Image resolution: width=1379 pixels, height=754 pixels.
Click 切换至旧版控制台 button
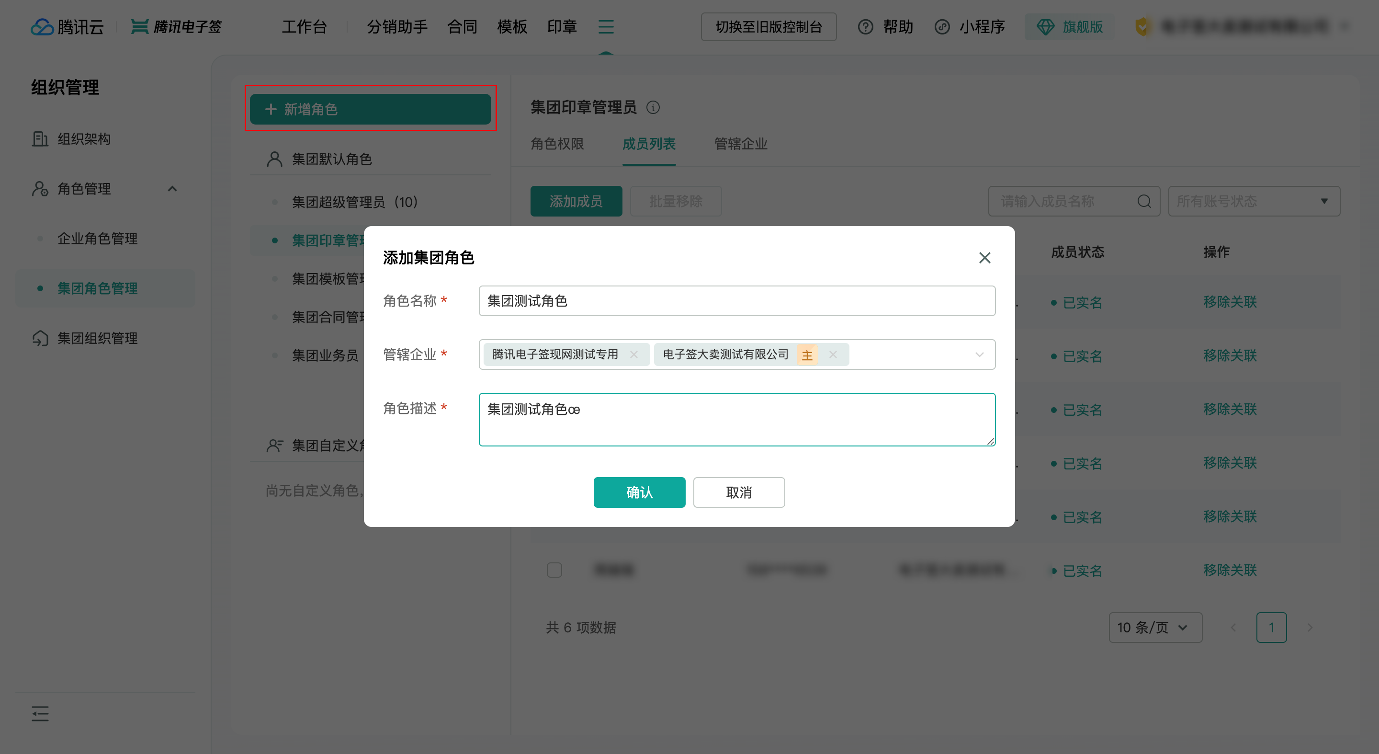coord(769,27)
